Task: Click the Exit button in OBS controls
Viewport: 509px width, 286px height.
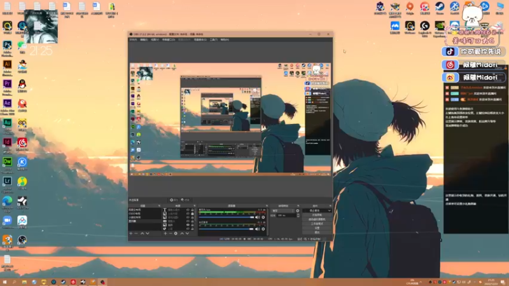Action: tap(317, 232)
